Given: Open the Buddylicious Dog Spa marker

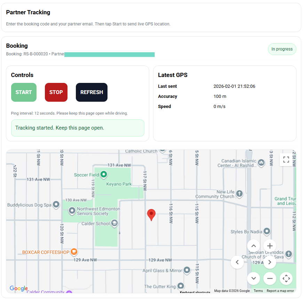Looking at the screenshot, I should click(56, 204).
